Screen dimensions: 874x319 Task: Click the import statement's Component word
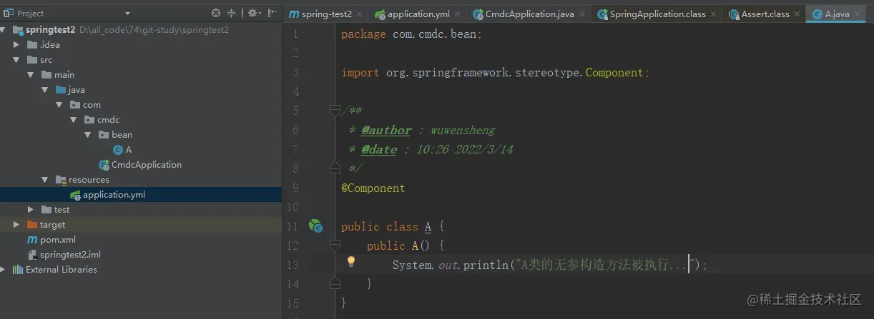(x=615, y=73)
